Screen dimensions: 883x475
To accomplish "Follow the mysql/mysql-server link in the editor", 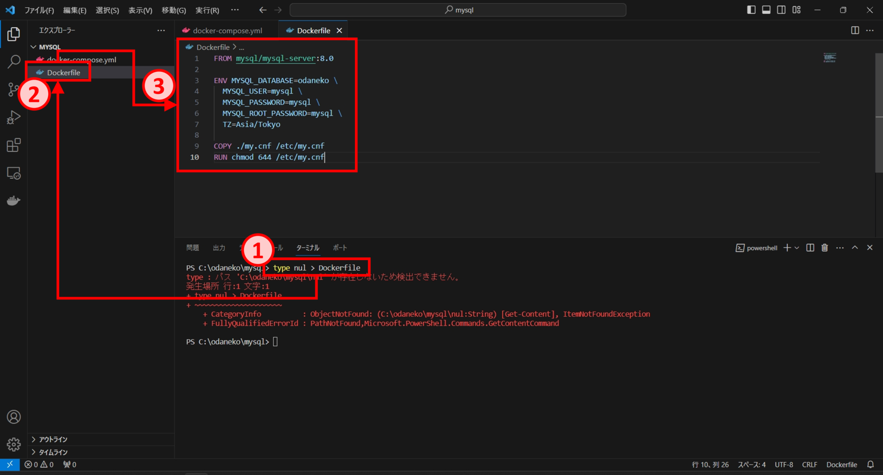I will (x=275, y=58).
